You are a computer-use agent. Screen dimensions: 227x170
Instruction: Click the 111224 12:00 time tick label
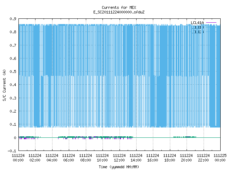(x=119, y=158)
